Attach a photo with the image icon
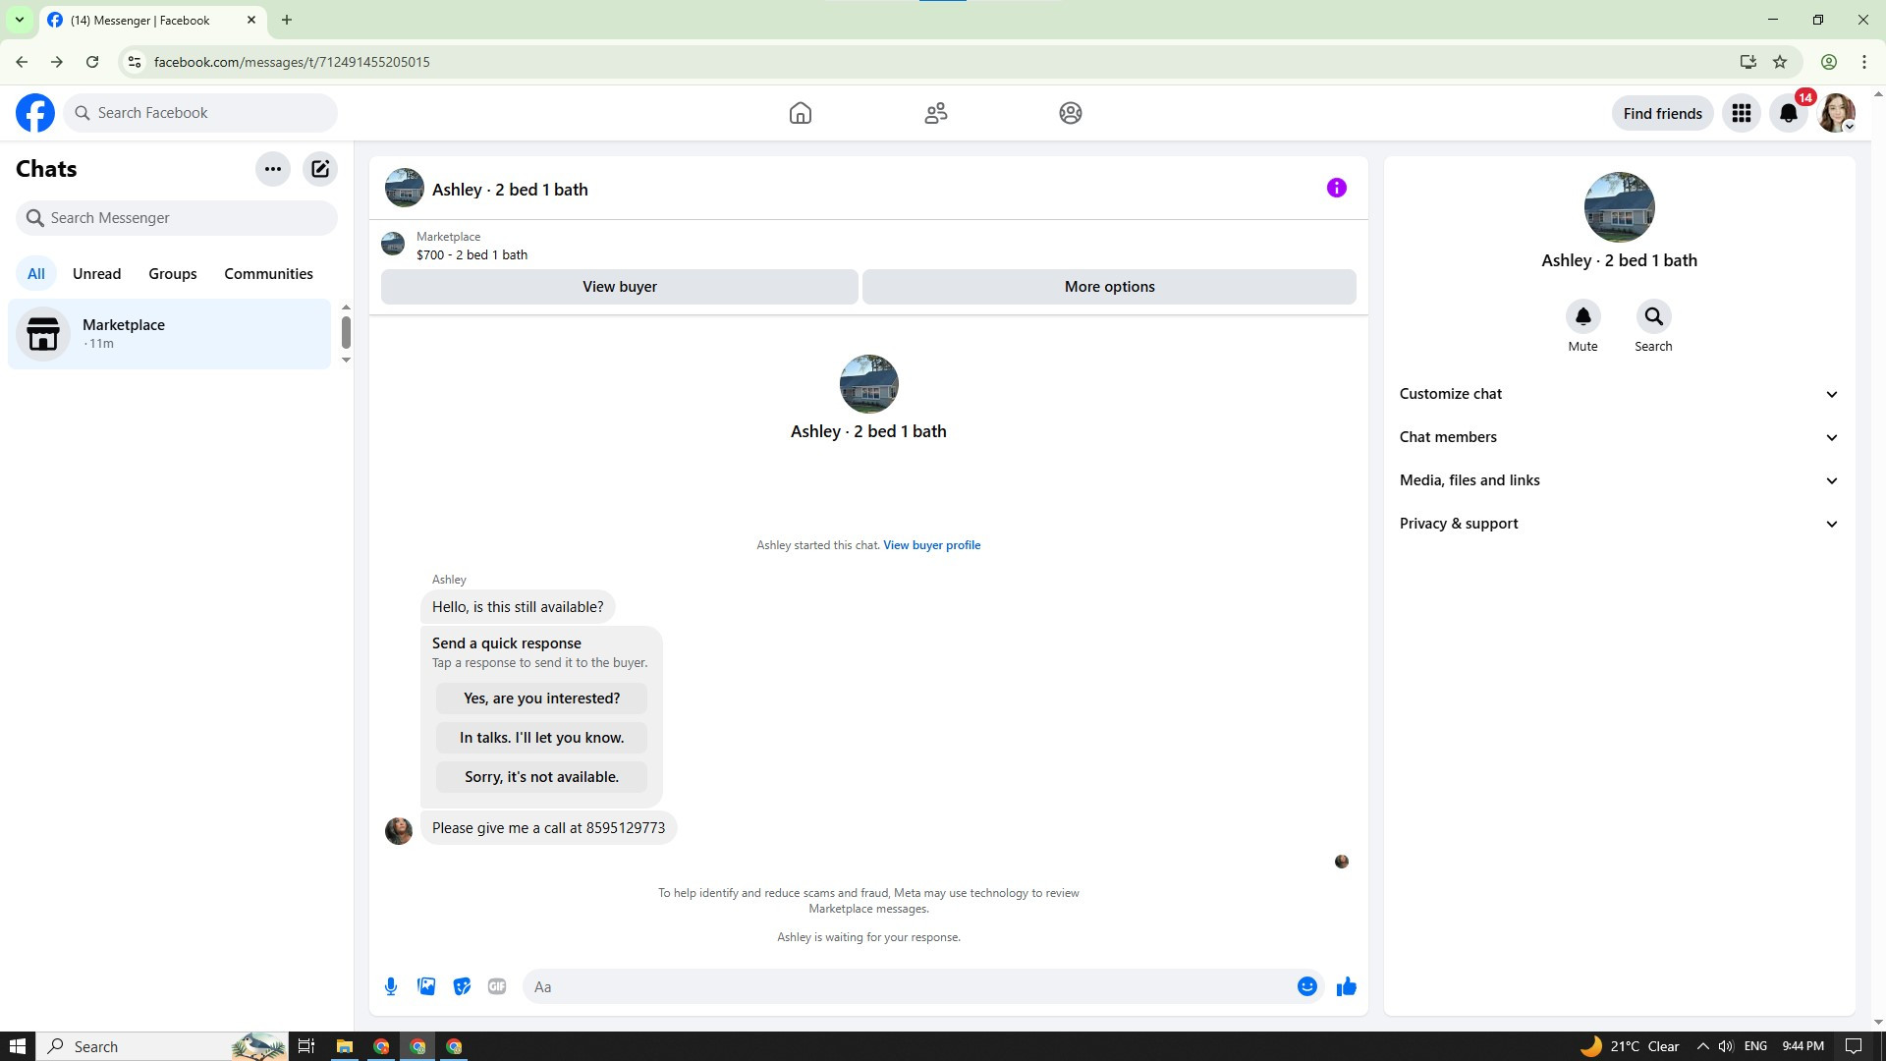Viewport: 1886px width, 1061px height. 426,986
